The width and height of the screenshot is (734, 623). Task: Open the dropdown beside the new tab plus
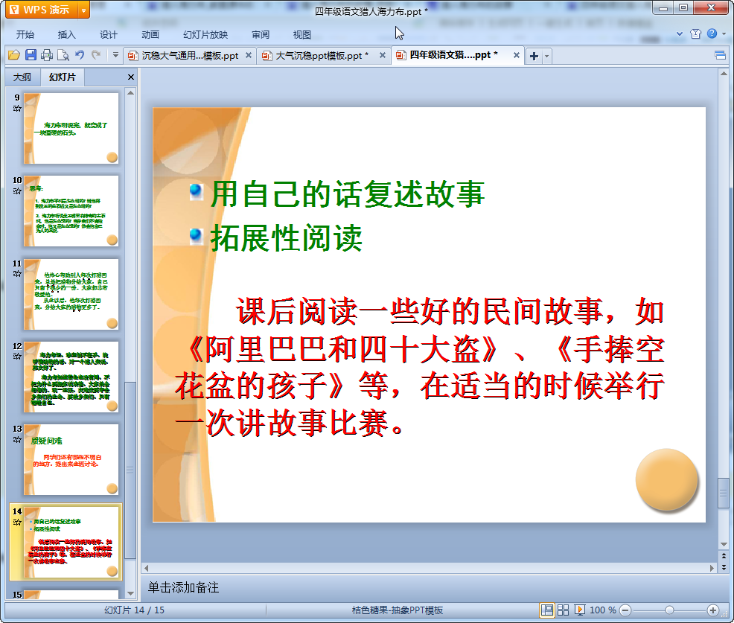(546, 56)
